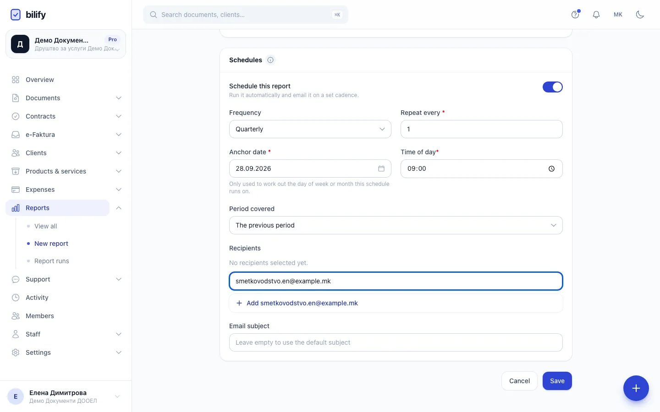Open the notifications bell
Image resolution: width=660 pixels, height=412 pixels.
click(x=596, y=15)
